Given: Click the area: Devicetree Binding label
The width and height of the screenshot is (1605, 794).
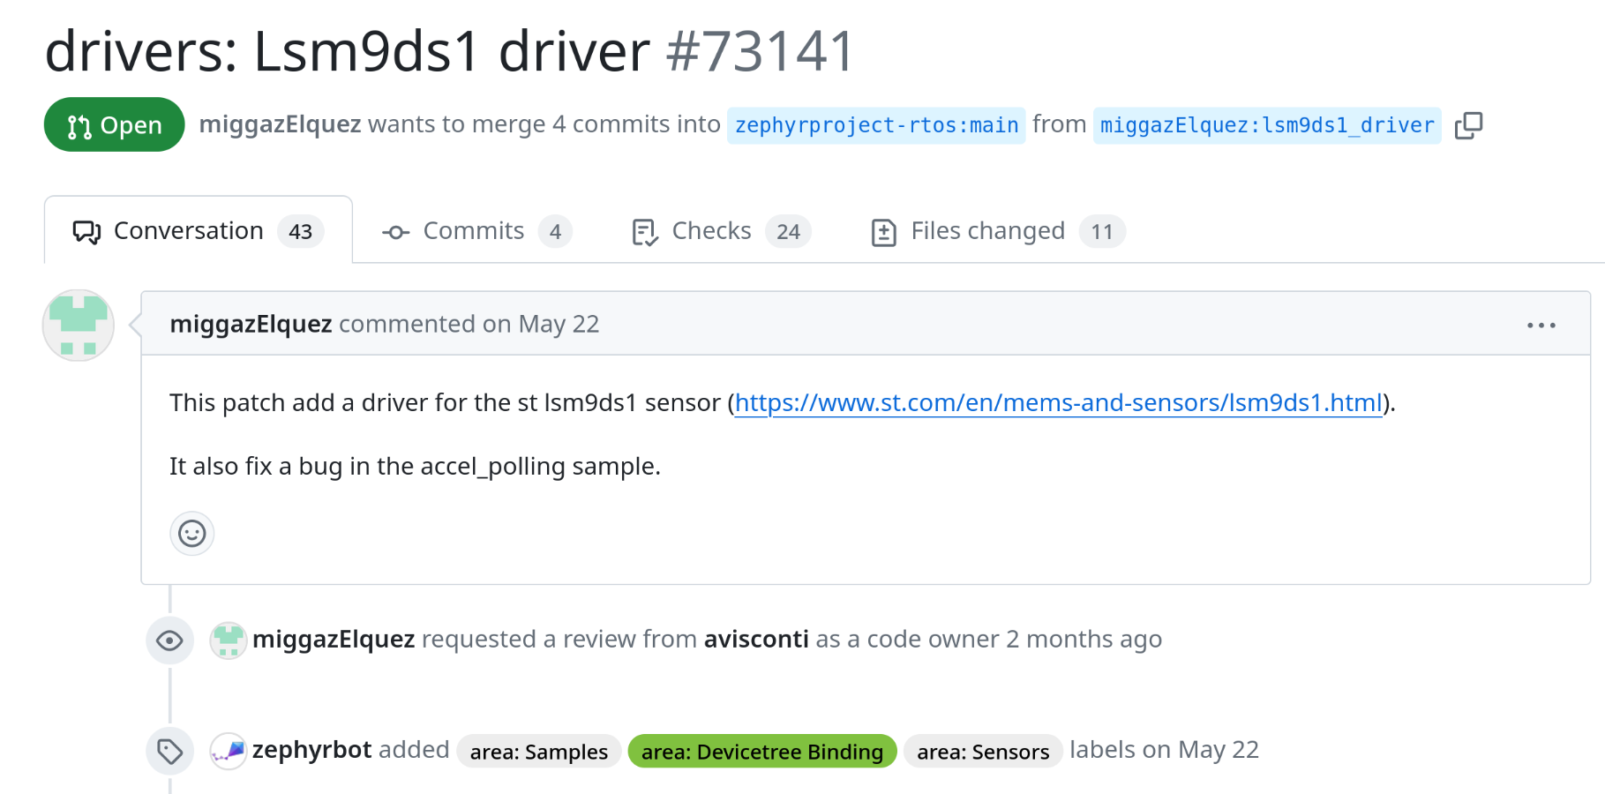Looking at the screenshot, I should click(x=762, y=752).
